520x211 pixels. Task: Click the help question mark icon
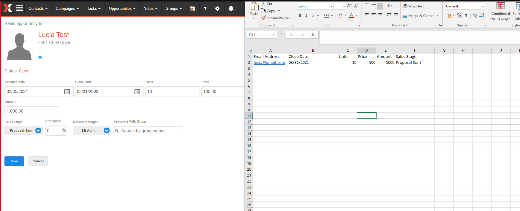tap(205, 9)
